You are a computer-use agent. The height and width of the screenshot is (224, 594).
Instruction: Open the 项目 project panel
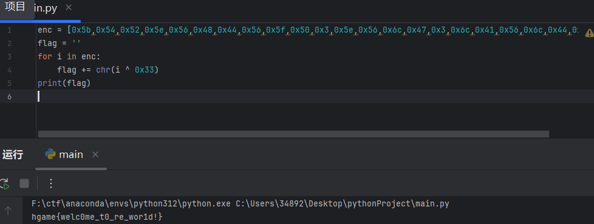[x=15, y=7]
